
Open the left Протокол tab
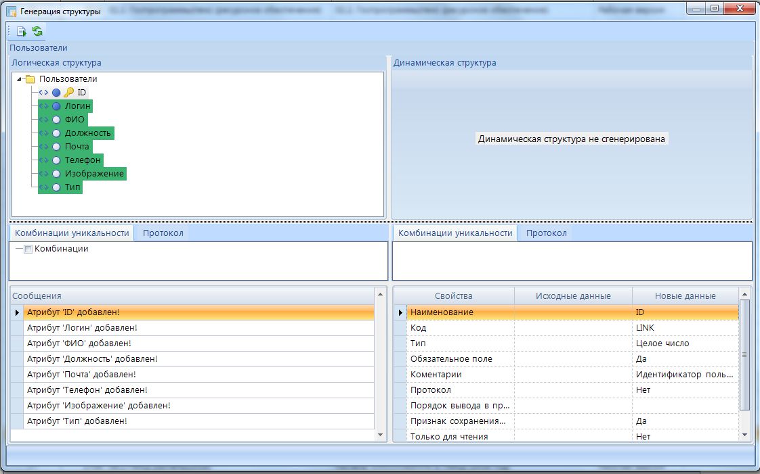coord(163,233)
